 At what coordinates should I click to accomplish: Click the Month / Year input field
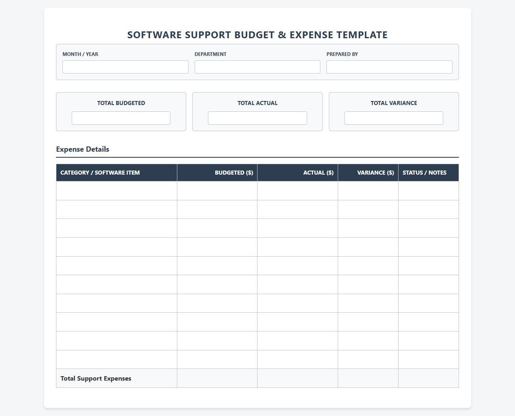[125, 67]
